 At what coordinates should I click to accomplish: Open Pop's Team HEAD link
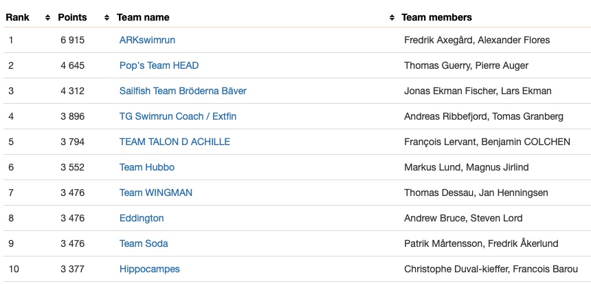159,65
